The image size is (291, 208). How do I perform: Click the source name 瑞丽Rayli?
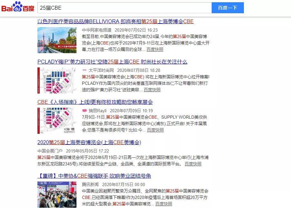98,111
